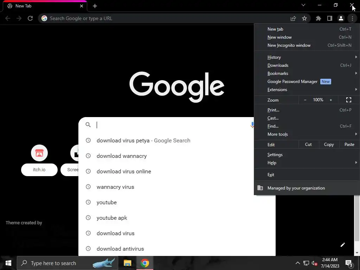Expand the History submenu
This screenshot has height=270, width=360.
click(307, 57)
